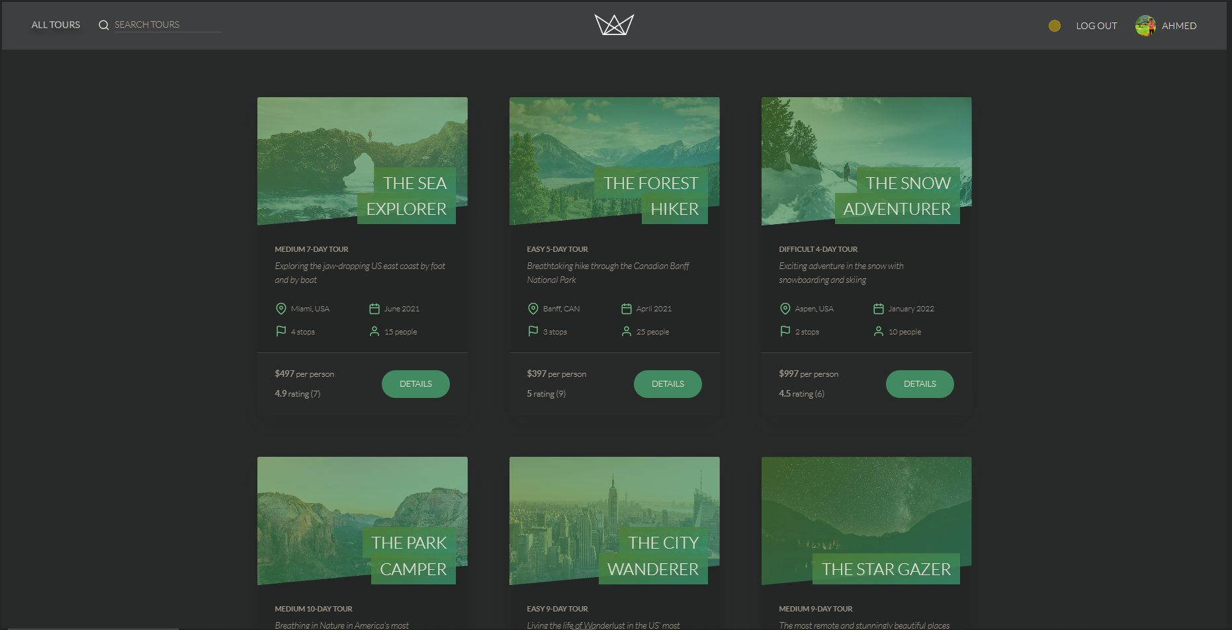Click the flag icon next to 4 stops
The image size is (1232, 630).
click(x=280, y=331)
